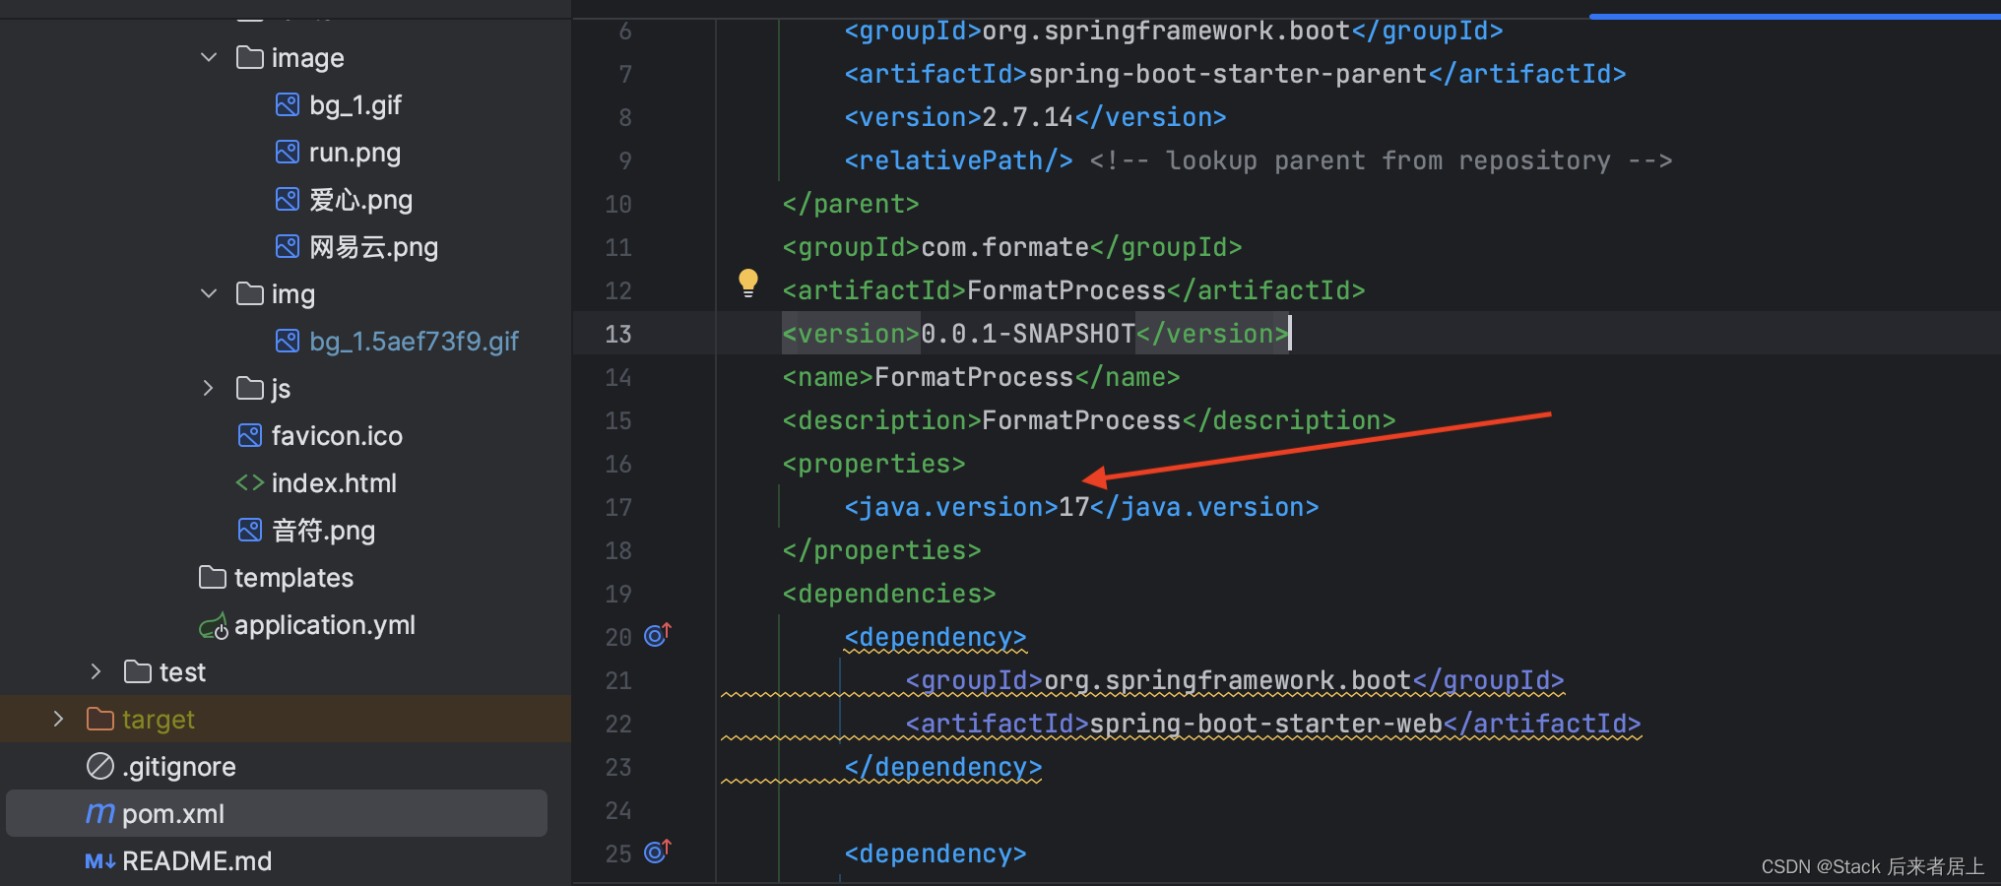
Task: Click the version value 2.7.14
Action: pos(1028,117)
